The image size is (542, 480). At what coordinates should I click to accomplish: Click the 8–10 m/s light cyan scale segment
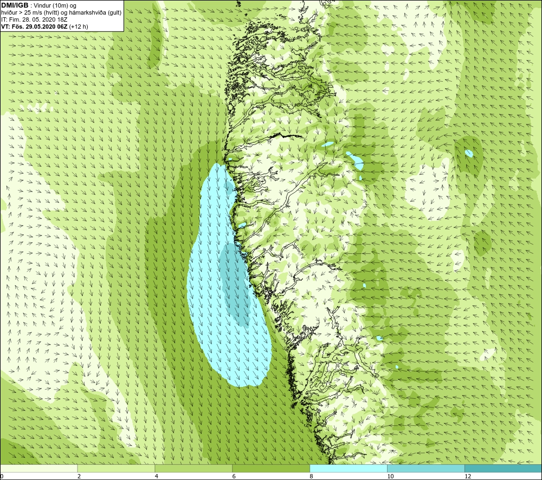pos(349,468)
